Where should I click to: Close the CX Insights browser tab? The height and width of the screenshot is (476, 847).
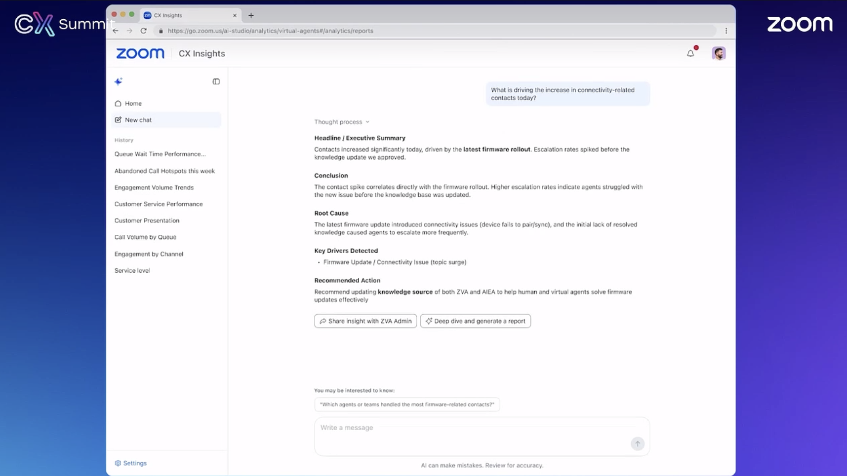pos(235,15)
